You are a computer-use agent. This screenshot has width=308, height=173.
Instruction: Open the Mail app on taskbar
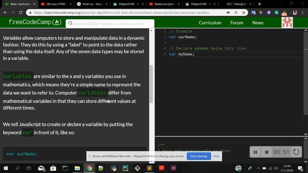coord(41,168)
